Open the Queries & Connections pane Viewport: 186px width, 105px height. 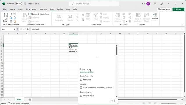click(x=39, y=14)
